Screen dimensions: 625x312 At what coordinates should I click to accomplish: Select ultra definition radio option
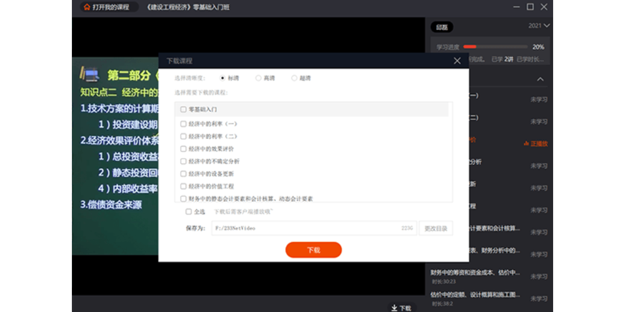point(294,78)
